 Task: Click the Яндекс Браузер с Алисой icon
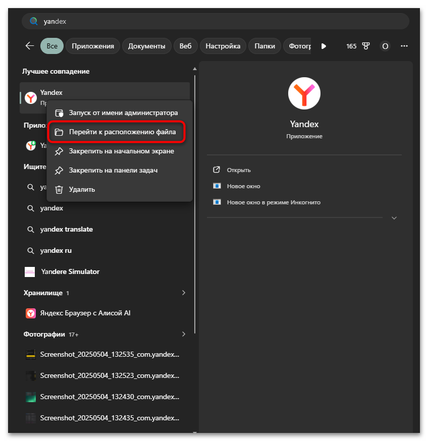pos(31,313)
